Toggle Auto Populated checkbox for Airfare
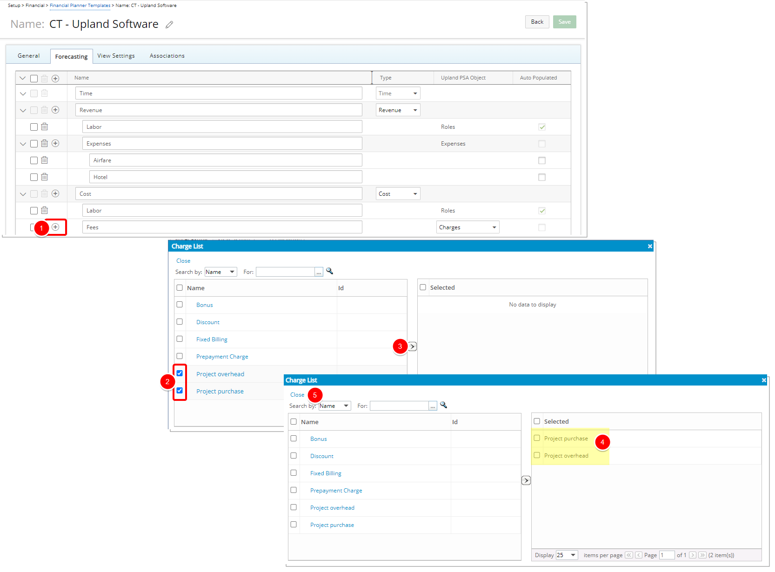 click(542, 160)
